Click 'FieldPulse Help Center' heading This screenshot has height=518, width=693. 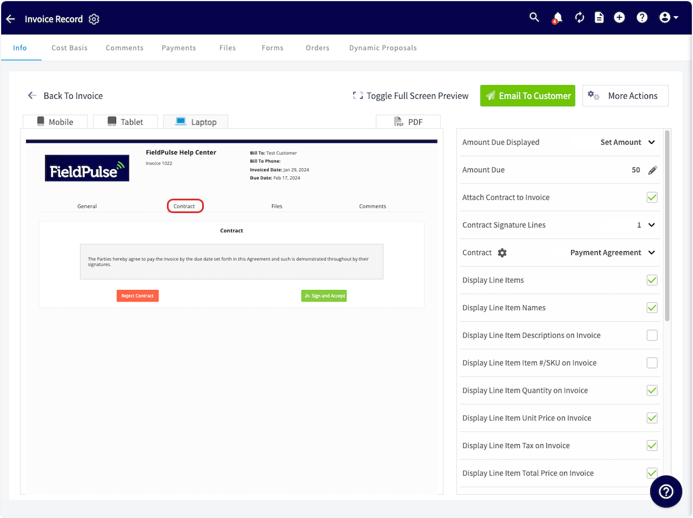pos(181,152)
